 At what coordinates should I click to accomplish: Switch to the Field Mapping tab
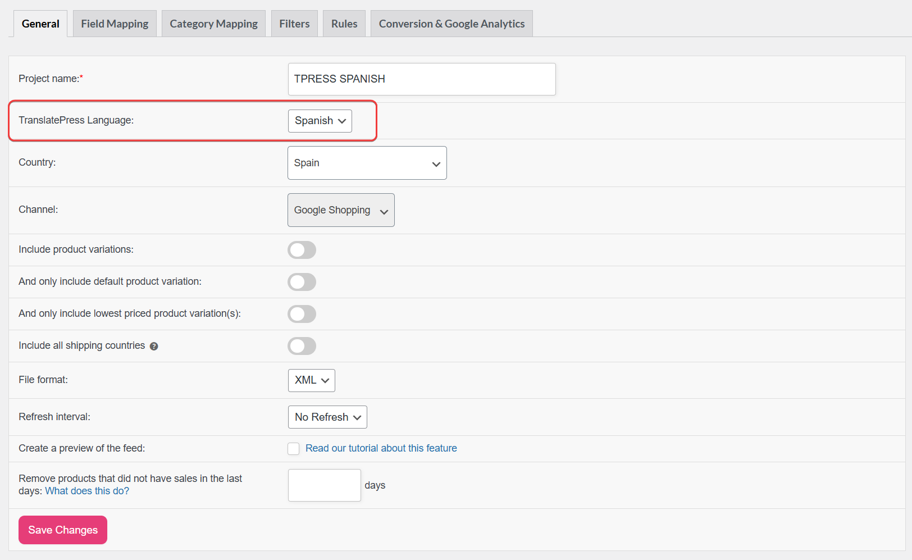click(115, 24)
